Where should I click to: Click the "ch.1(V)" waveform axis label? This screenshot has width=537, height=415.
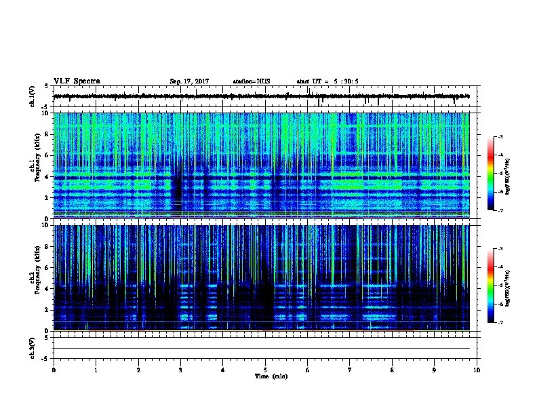point(33,96)
